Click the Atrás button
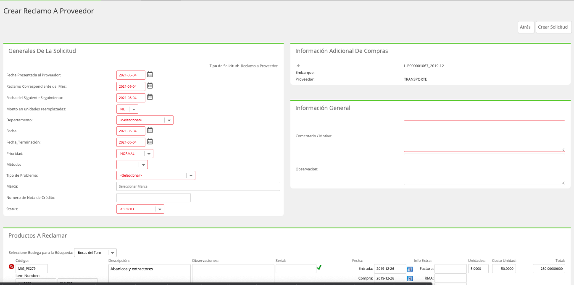 pyautogui.click(x=526, y=27)
